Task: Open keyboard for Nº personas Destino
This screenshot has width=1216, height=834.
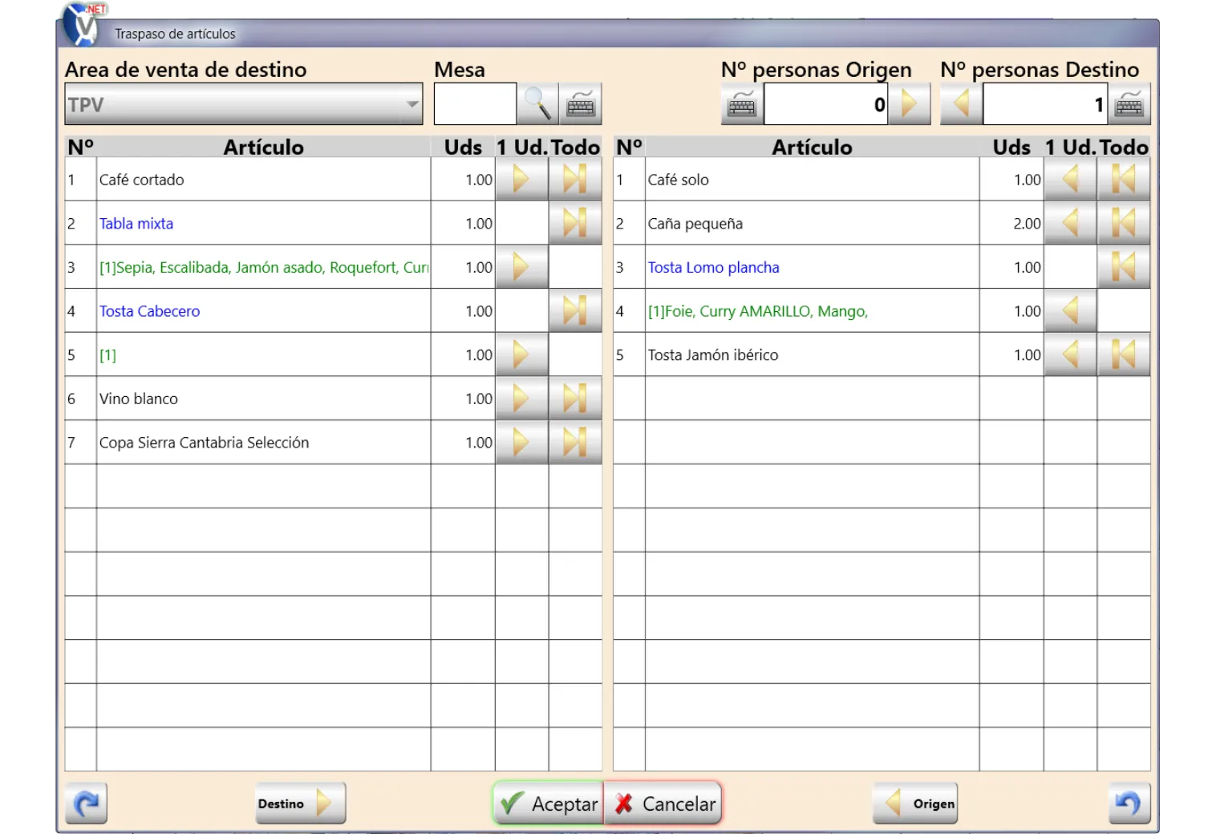Action: tap(1129, 104)
